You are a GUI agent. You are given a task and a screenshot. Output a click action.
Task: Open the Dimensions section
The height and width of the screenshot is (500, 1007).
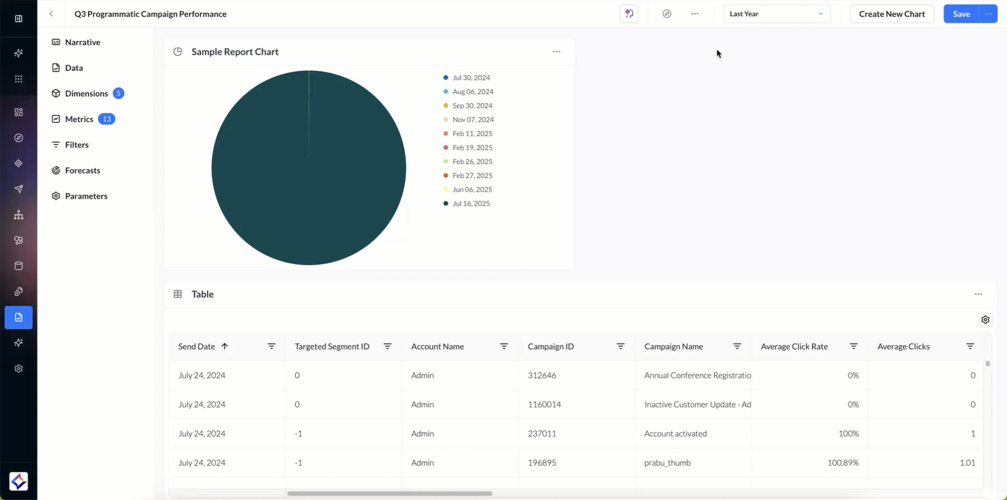point(86,93)
